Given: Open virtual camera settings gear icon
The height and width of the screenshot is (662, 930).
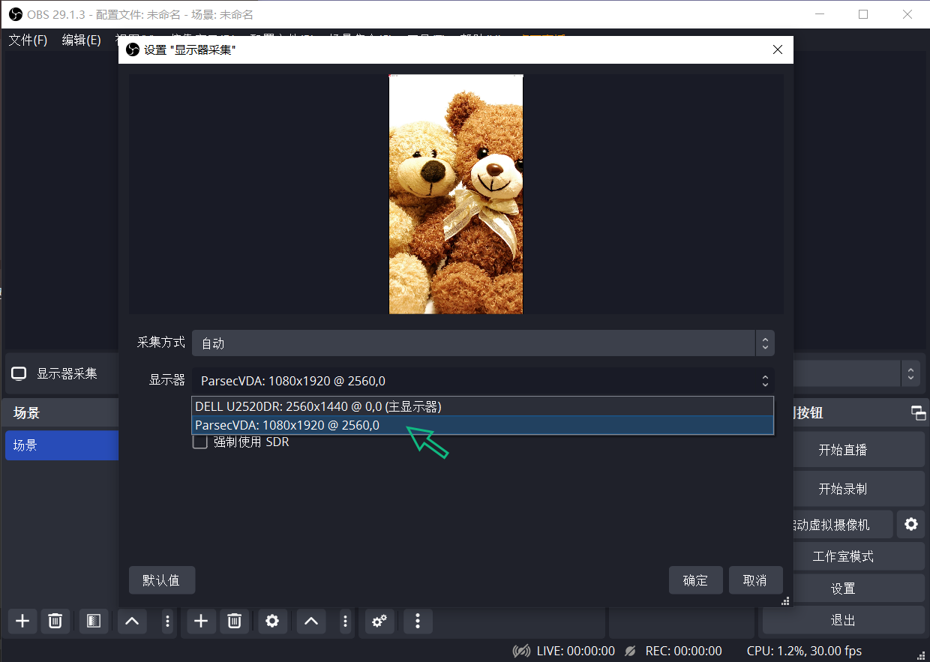Looking at the screenshot, I should coord(910,525).
